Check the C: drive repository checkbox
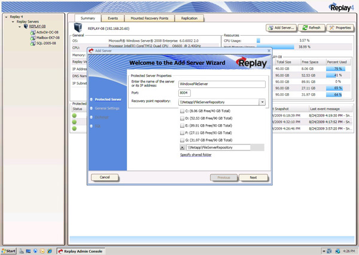This screenshot has height=255, width=359. [x=182, y=112]
